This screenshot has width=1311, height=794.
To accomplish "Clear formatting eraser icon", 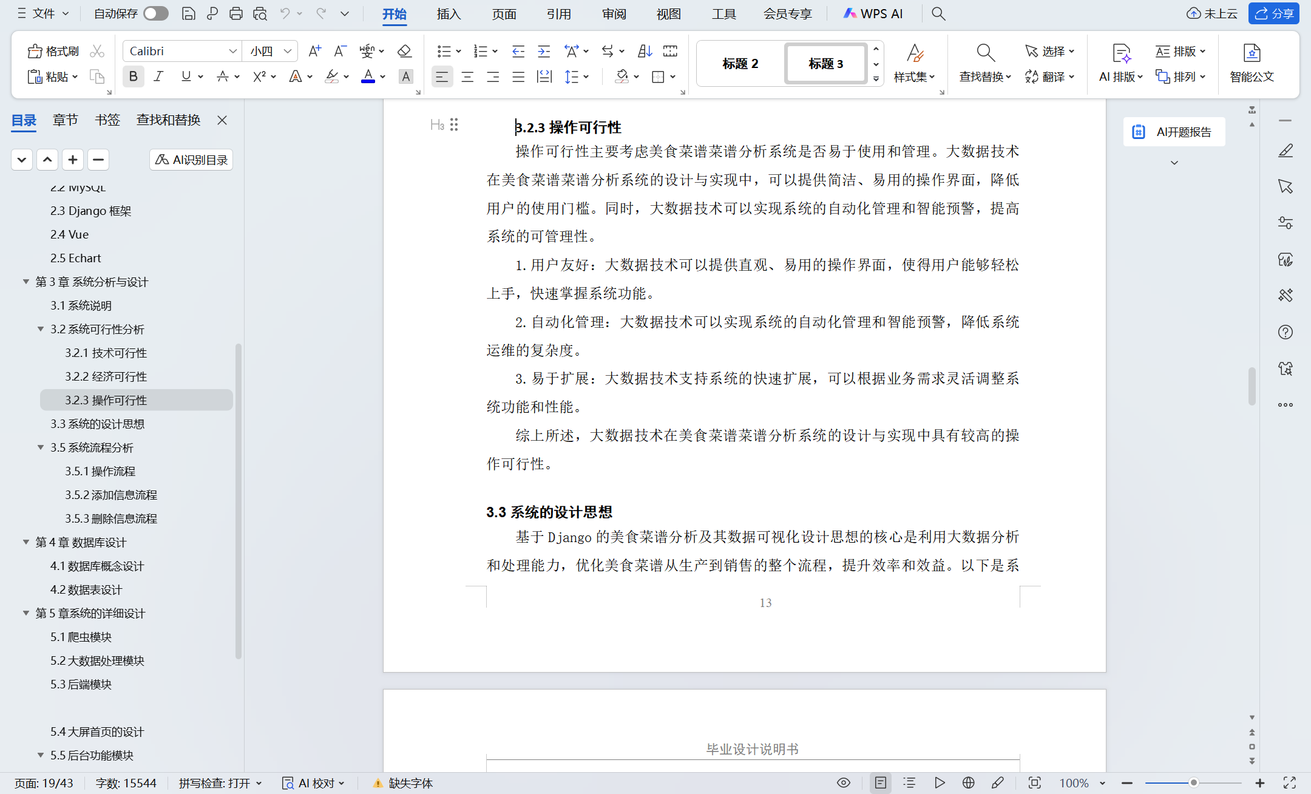I will click(404, 51).
